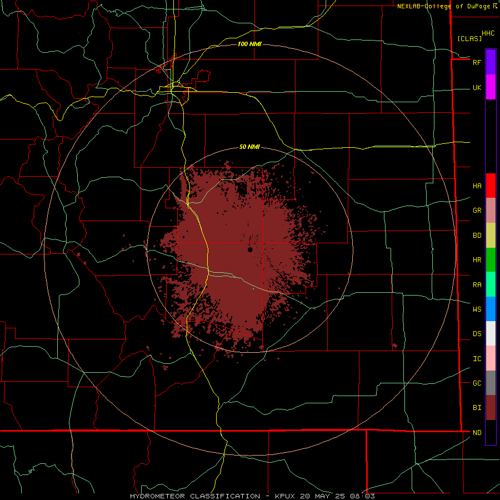Select the gray GC legend swatch

[491, 383]
